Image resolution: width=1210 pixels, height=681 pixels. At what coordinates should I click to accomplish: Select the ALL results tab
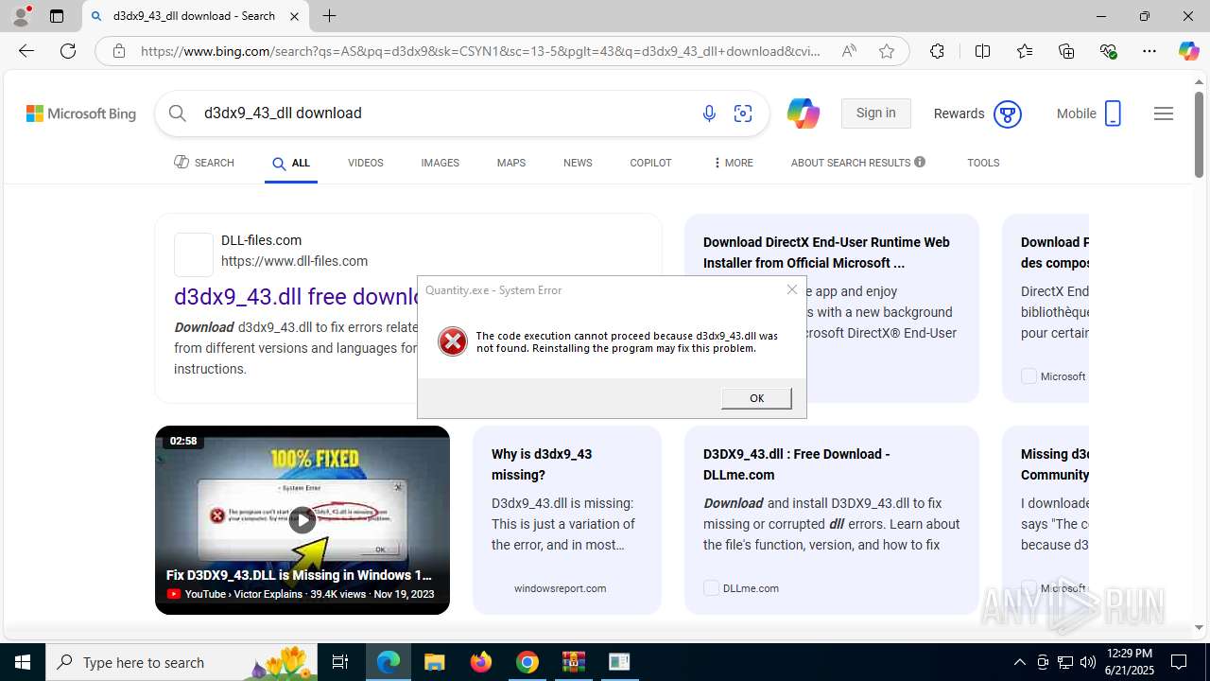pos(291,164)
